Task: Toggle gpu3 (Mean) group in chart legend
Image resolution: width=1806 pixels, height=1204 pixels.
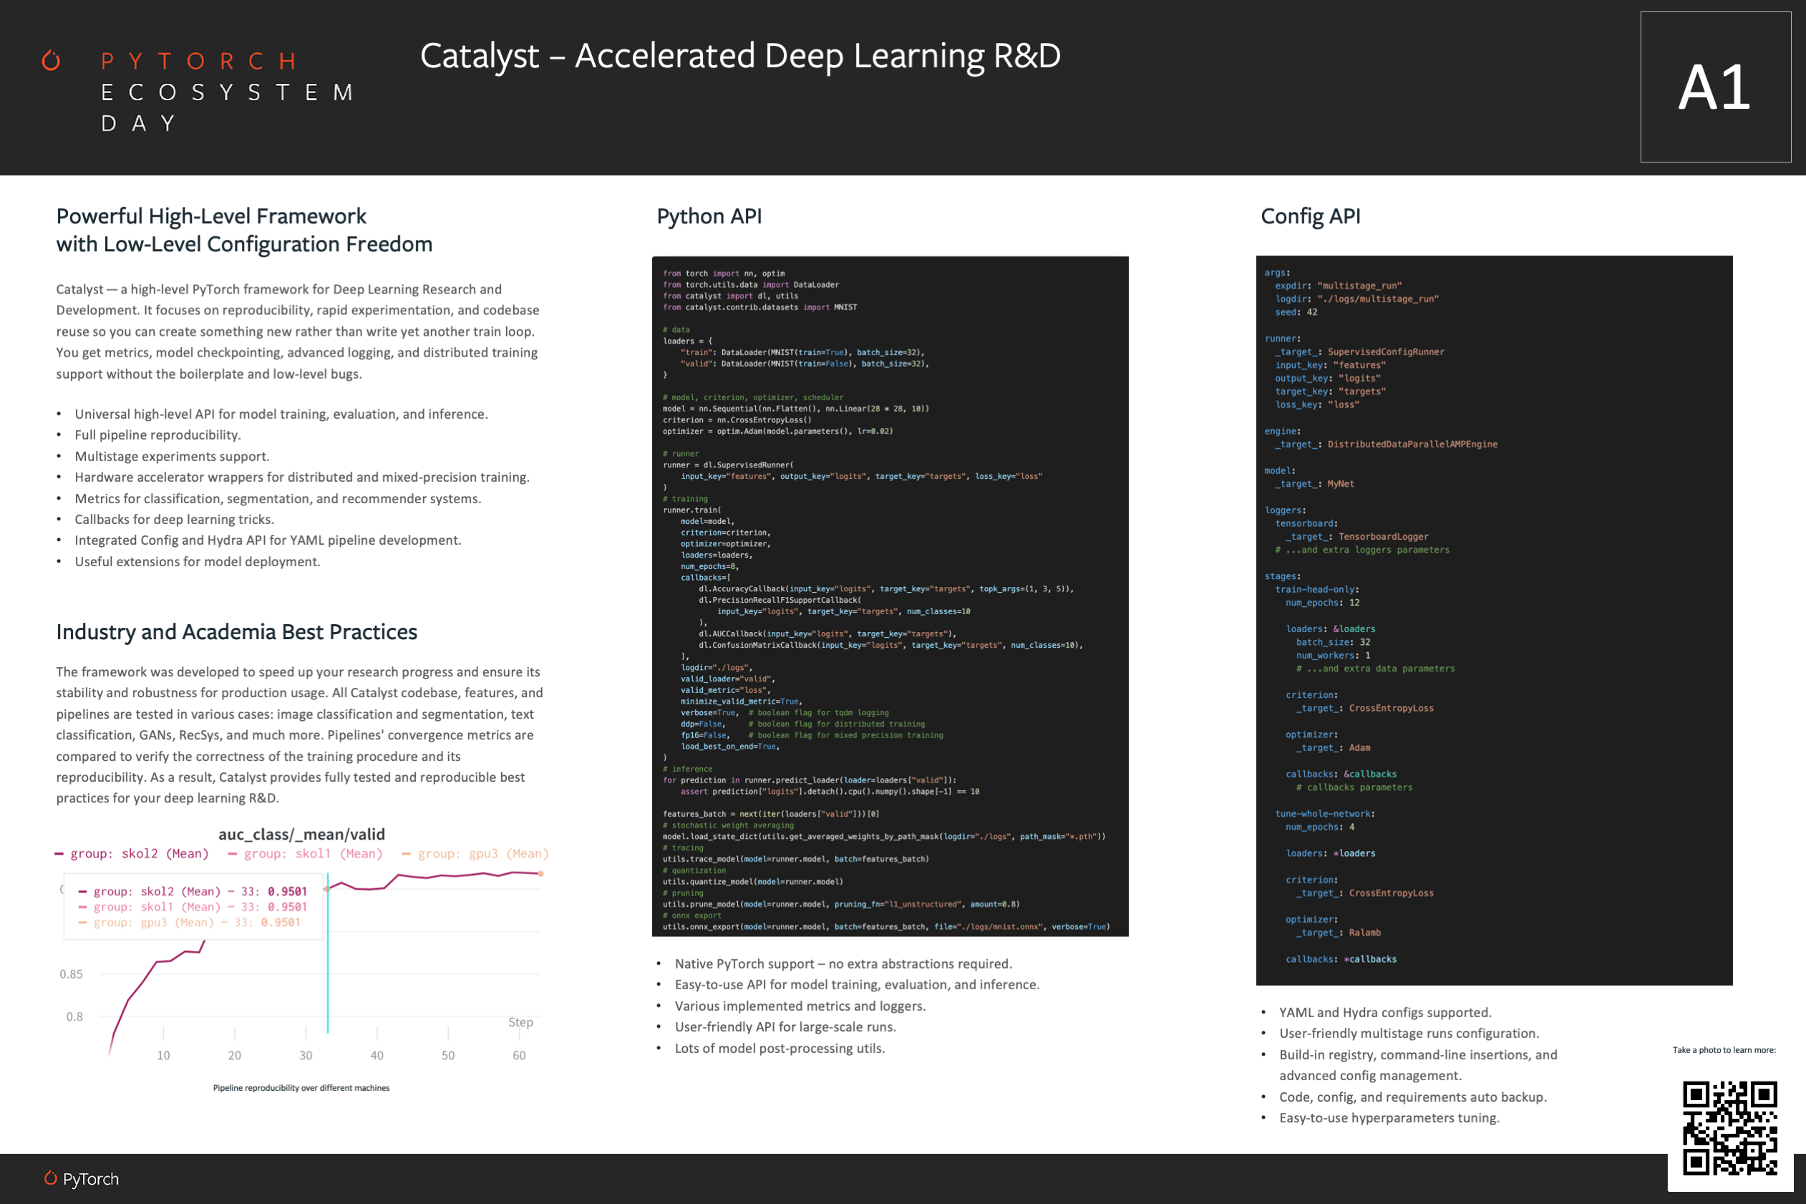Action: (x=483, y=854)
